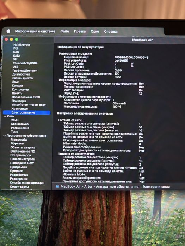Select Смарт-карты in the sidebar
185x246 pixels.
tap(19, 187)
